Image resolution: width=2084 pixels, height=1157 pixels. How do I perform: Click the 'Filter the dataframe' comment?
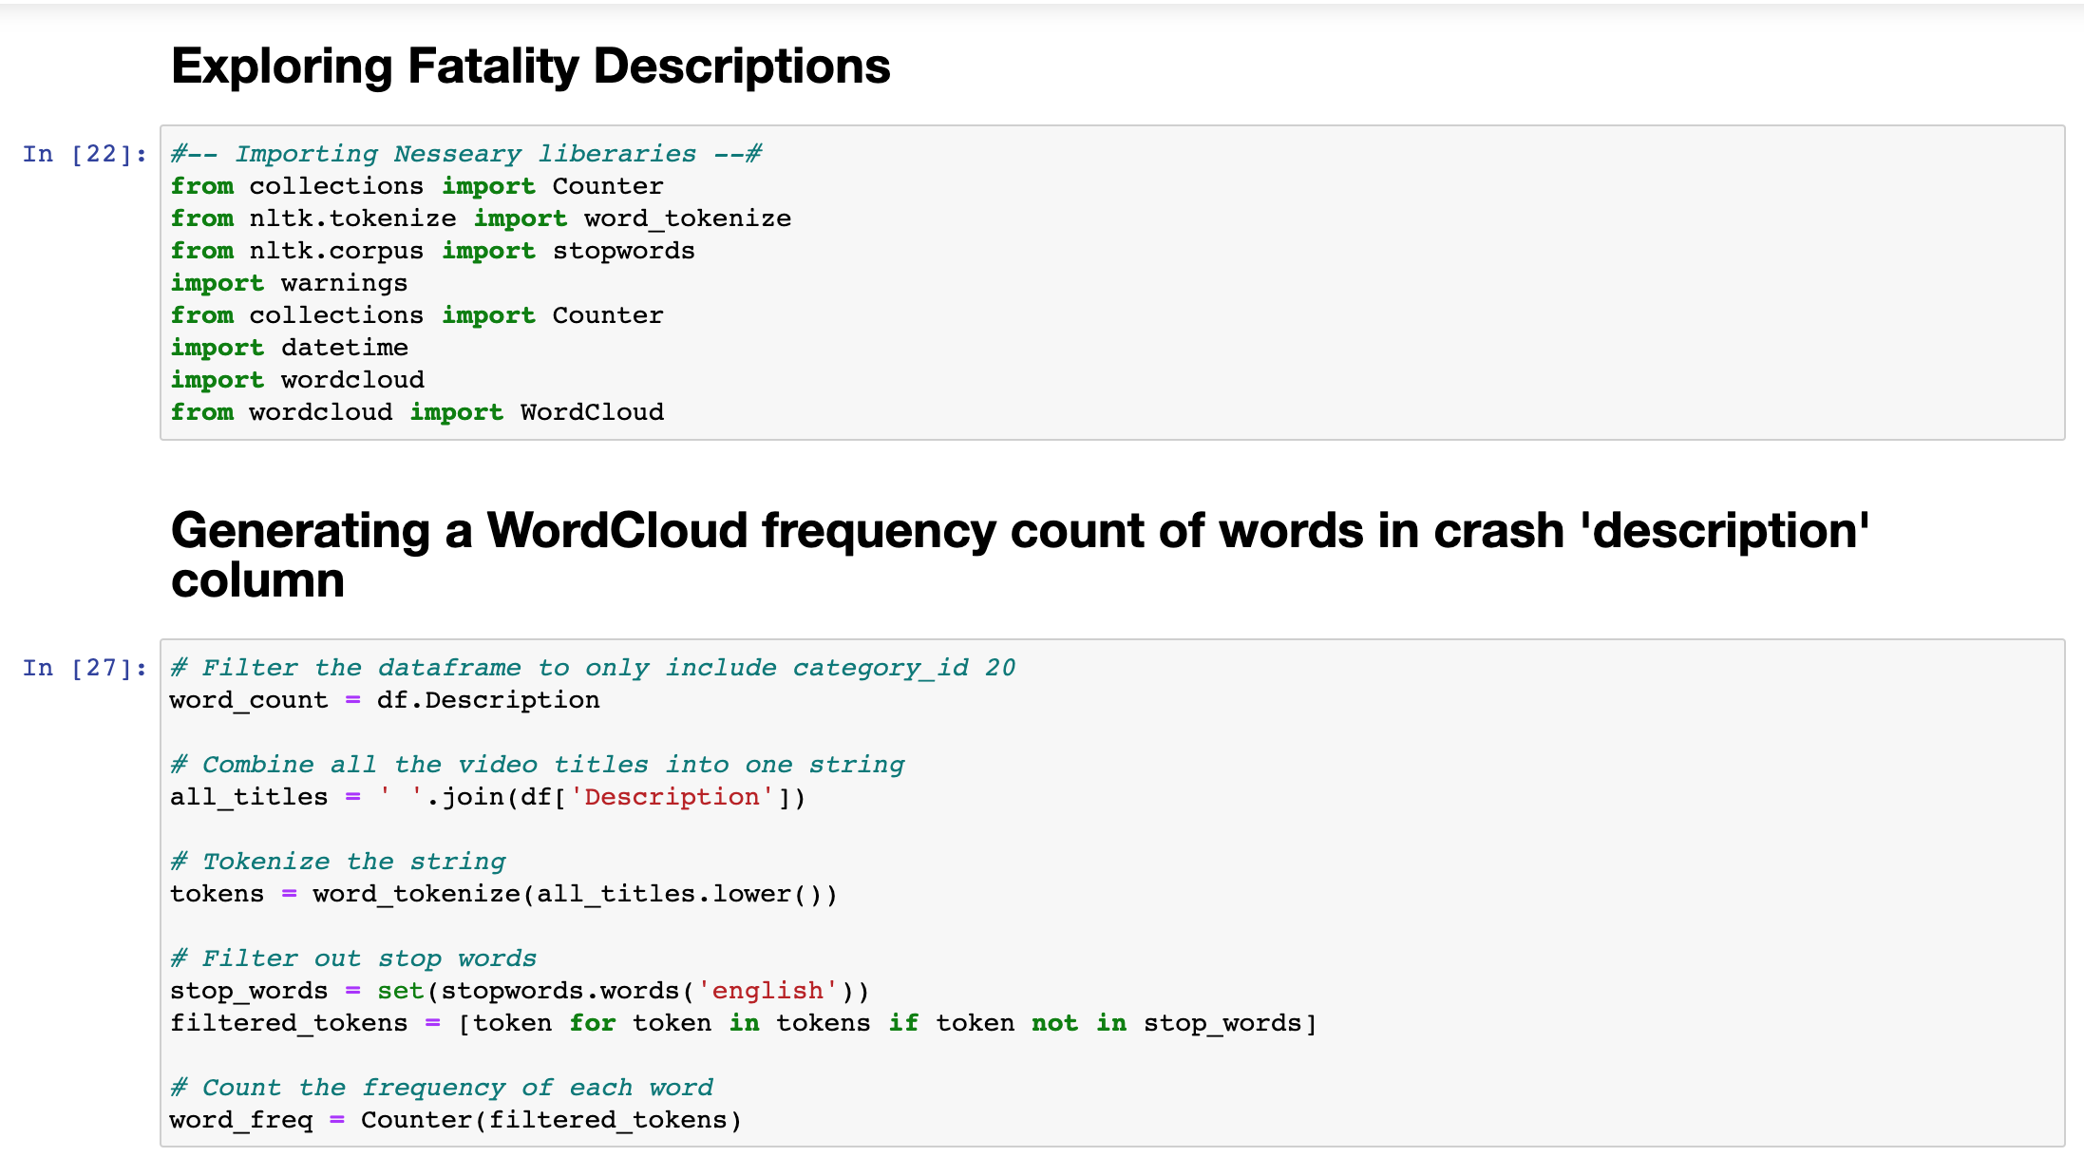[x=593, y=668]
